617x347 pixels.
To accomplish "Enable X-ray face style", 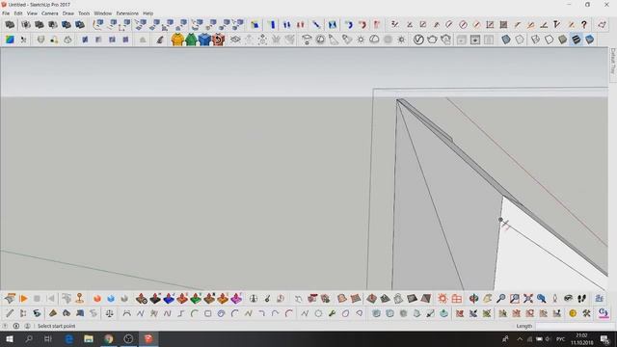I will click(x=506, y=40).
